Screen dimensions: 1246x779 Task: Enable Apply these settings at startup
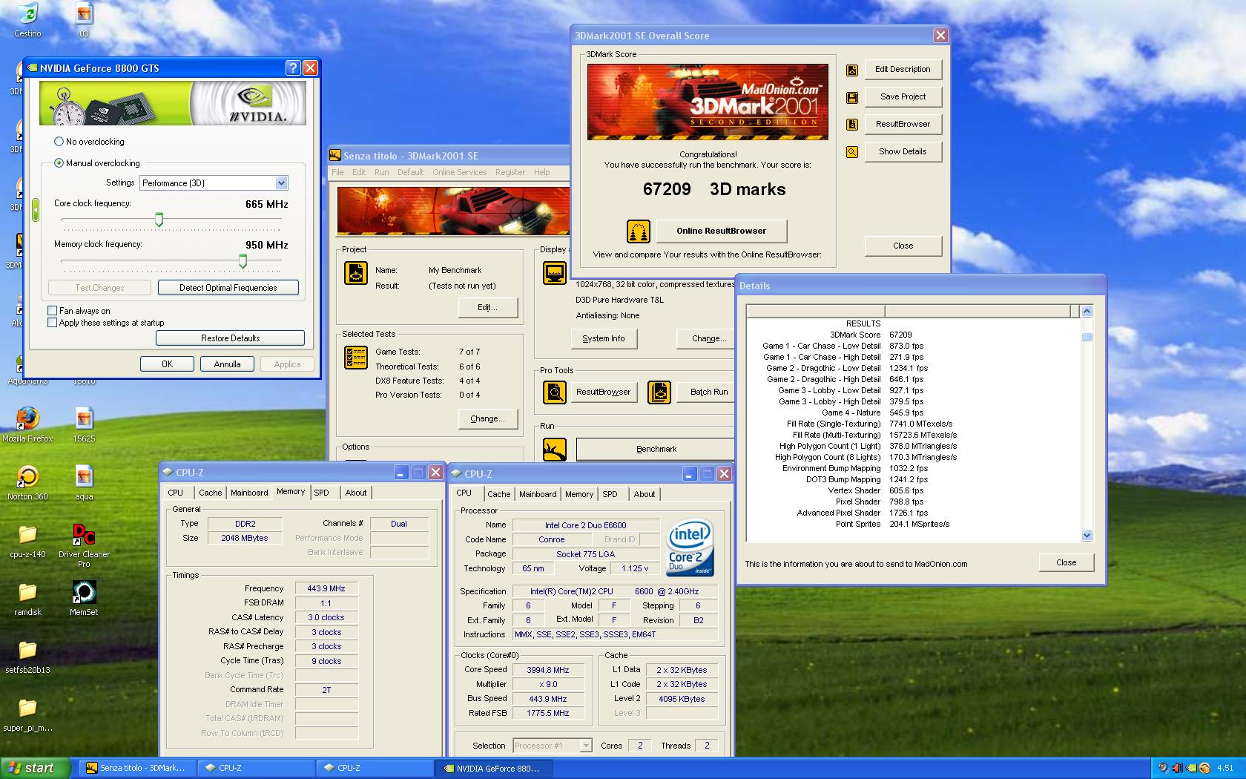[x=52, y=323]
